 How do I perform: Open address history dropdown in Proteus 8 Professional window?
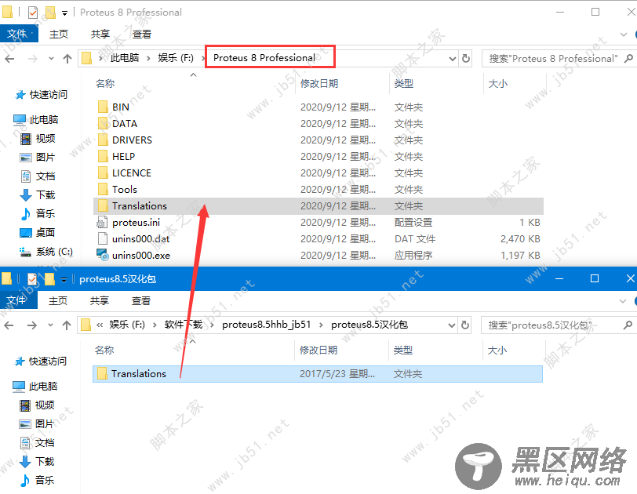[453, 59]
